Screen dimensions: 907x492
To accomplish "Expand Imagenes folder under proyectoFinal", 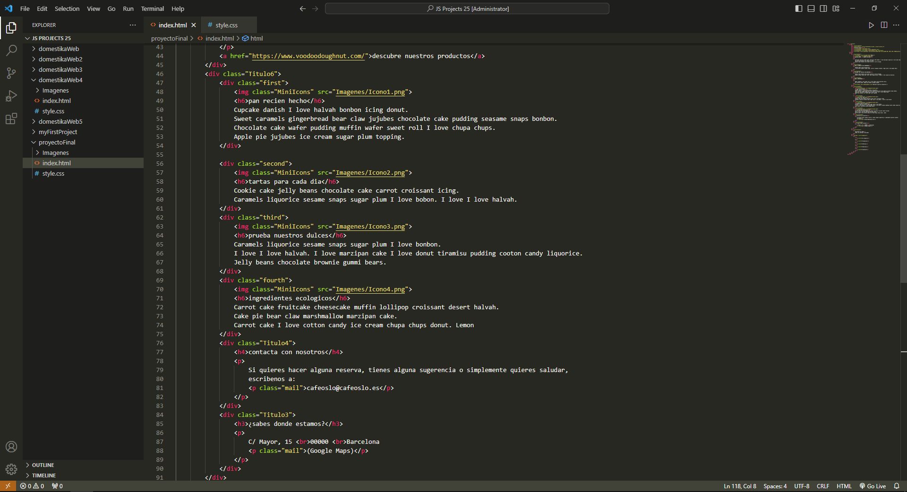I will click(83, 153).
